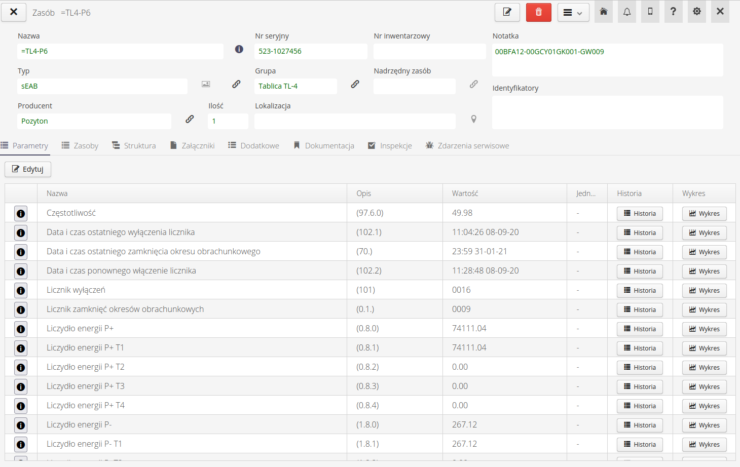Open help question mark icon

(673, 12)
